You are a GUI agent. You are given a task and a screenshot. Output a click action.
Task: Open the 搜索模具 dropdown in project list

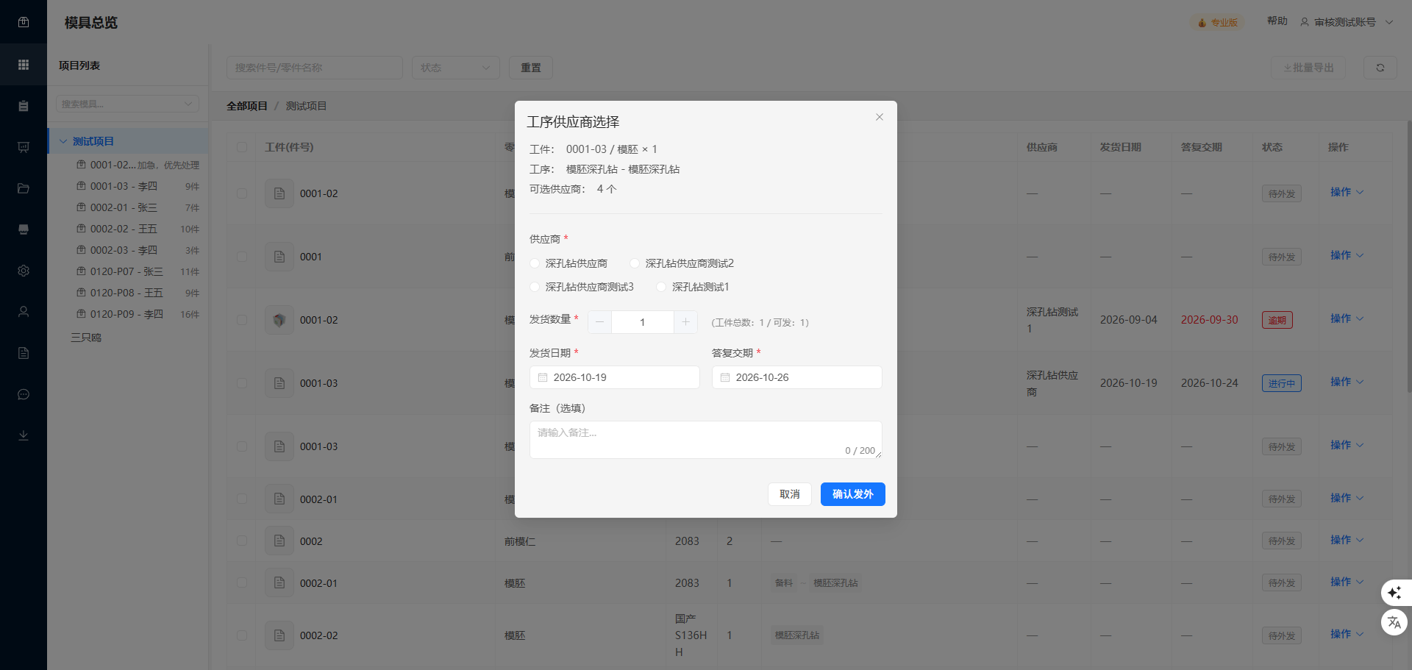point(128,104)
